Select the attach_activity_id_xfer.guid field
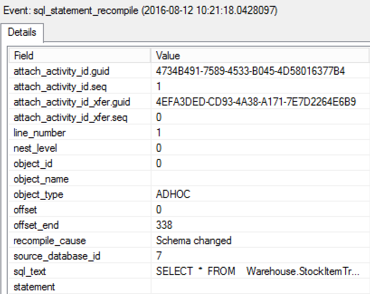 72,102
